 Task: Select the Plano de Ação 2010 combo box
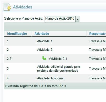(x=62, y=19)
